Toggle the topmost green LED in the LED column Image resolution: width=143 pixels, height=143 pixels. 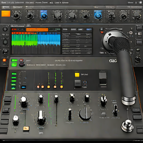pyautogui.click(x=14, y=74)
